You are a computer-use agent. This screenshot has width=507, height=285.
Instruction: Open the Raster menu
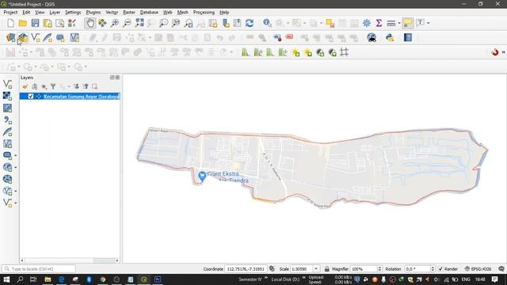[129, 13]
